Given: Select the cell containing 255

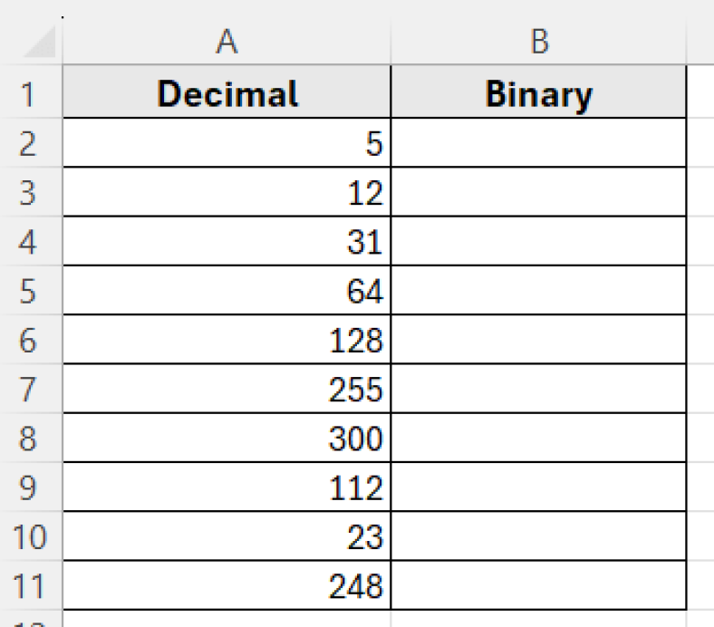Looking at the screenshot, I should pos(227,391).
